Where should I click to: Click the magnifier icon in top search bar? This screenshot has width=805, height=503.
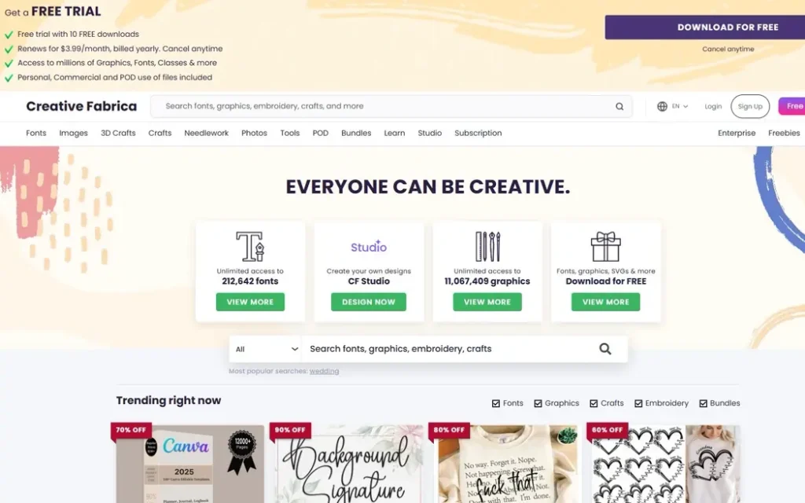point(619,106)
